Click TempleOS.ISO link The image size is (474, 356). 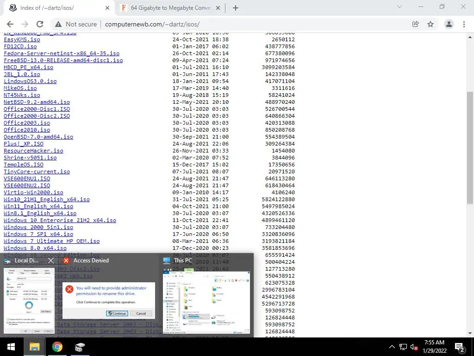(23, 165)
